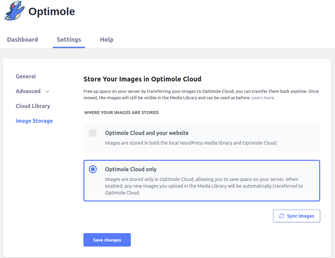335x258 pixels.
Task: Click the Settings tab
Action: (69, 40)
